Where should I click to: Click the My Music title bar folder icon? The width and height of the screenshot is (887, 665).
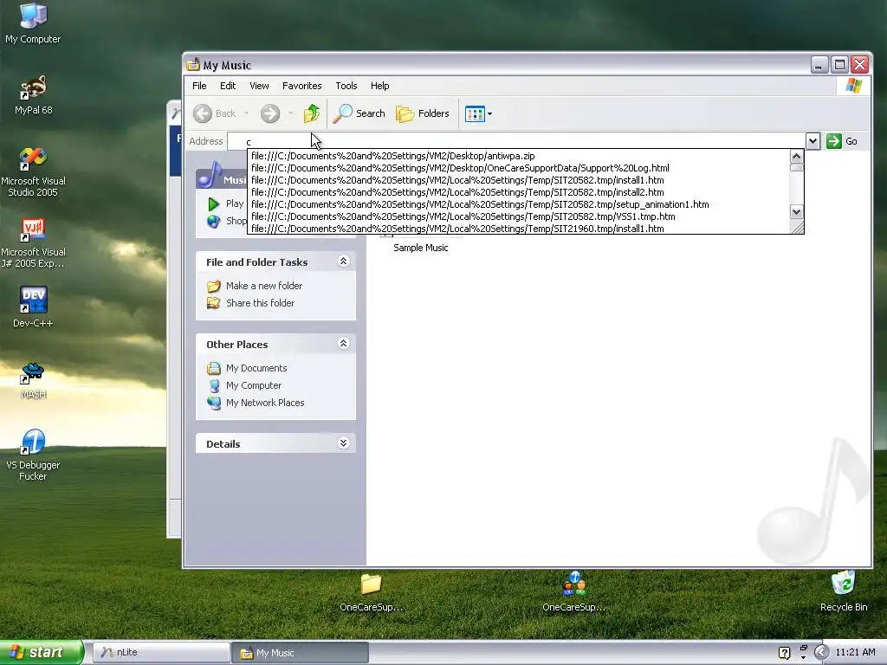193,64
